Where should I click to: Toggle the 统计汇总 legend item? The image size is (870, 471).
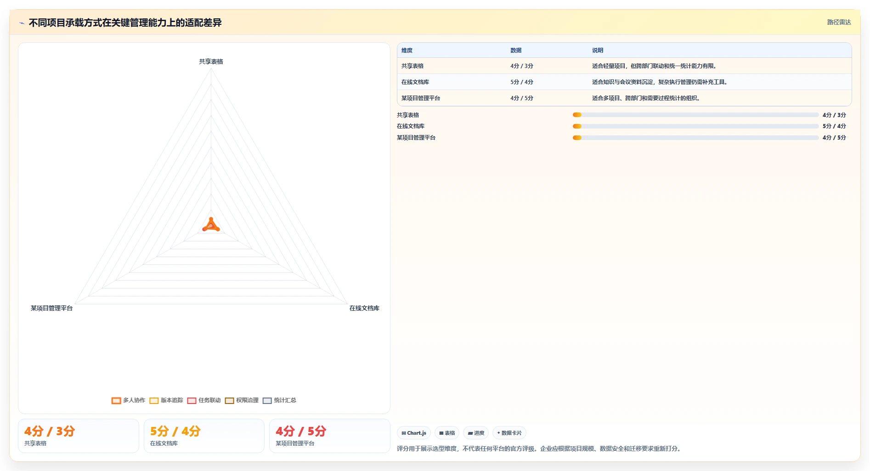[279, 400]
